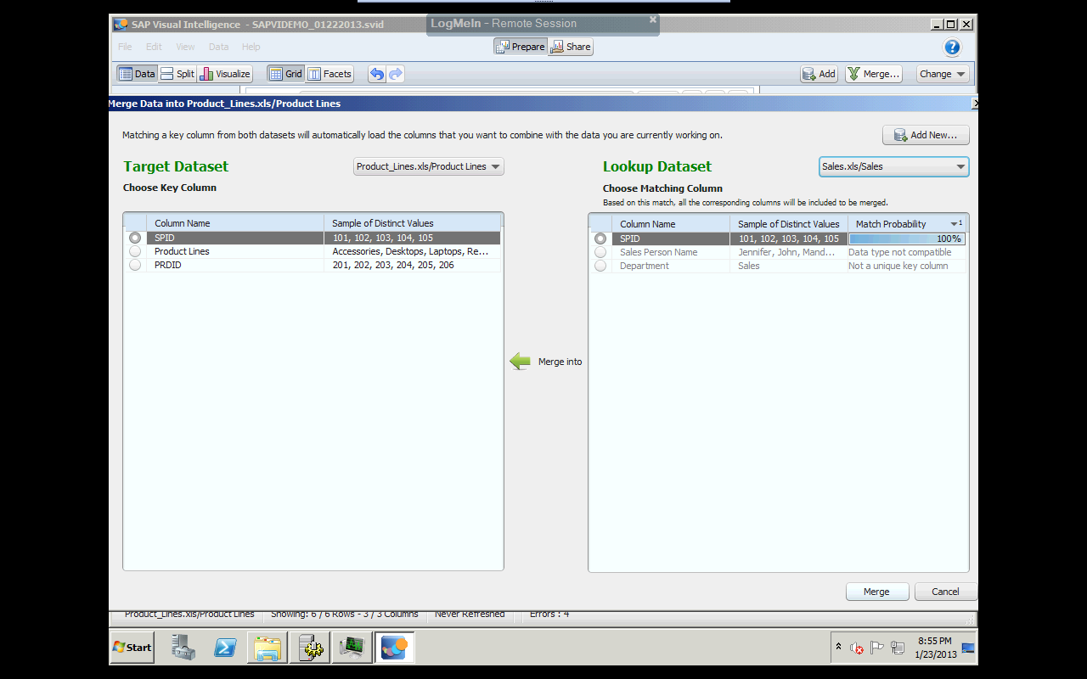Open Server Manager taskbar icon
Viewport: 1087px width, 679px height.
[x=183, y=648]
